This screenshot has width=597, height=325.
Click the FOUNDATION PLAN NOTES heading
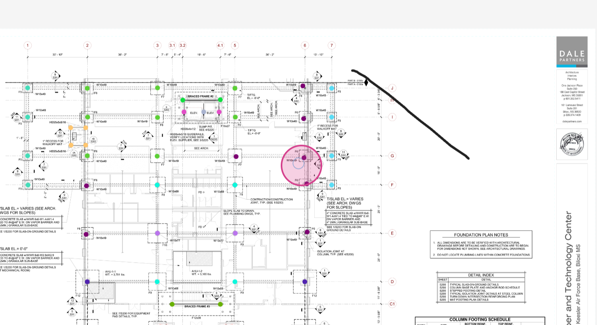pyautogui.click(x=481, y=235)
